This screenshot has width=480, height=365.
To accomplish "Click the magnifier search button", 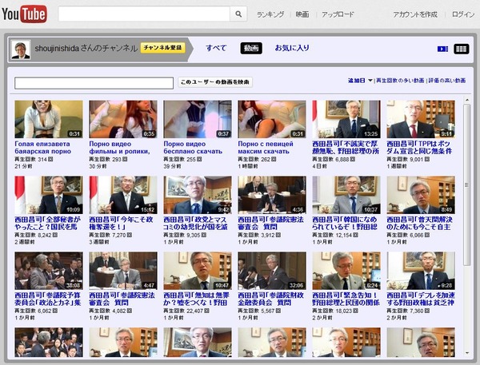I will (238, 14).
